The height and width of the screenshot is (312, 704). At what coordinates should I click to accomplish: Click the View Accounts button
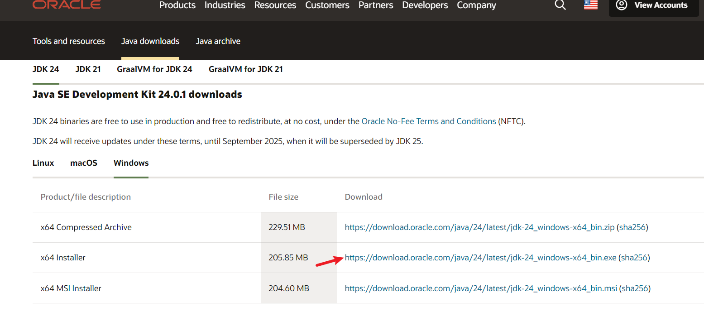click(x=653, y=5)
